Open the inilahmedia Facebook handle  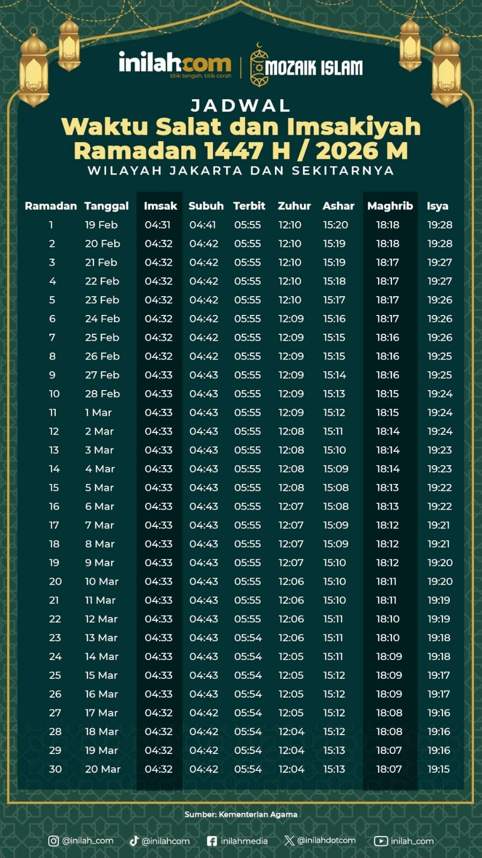[244, 841]
